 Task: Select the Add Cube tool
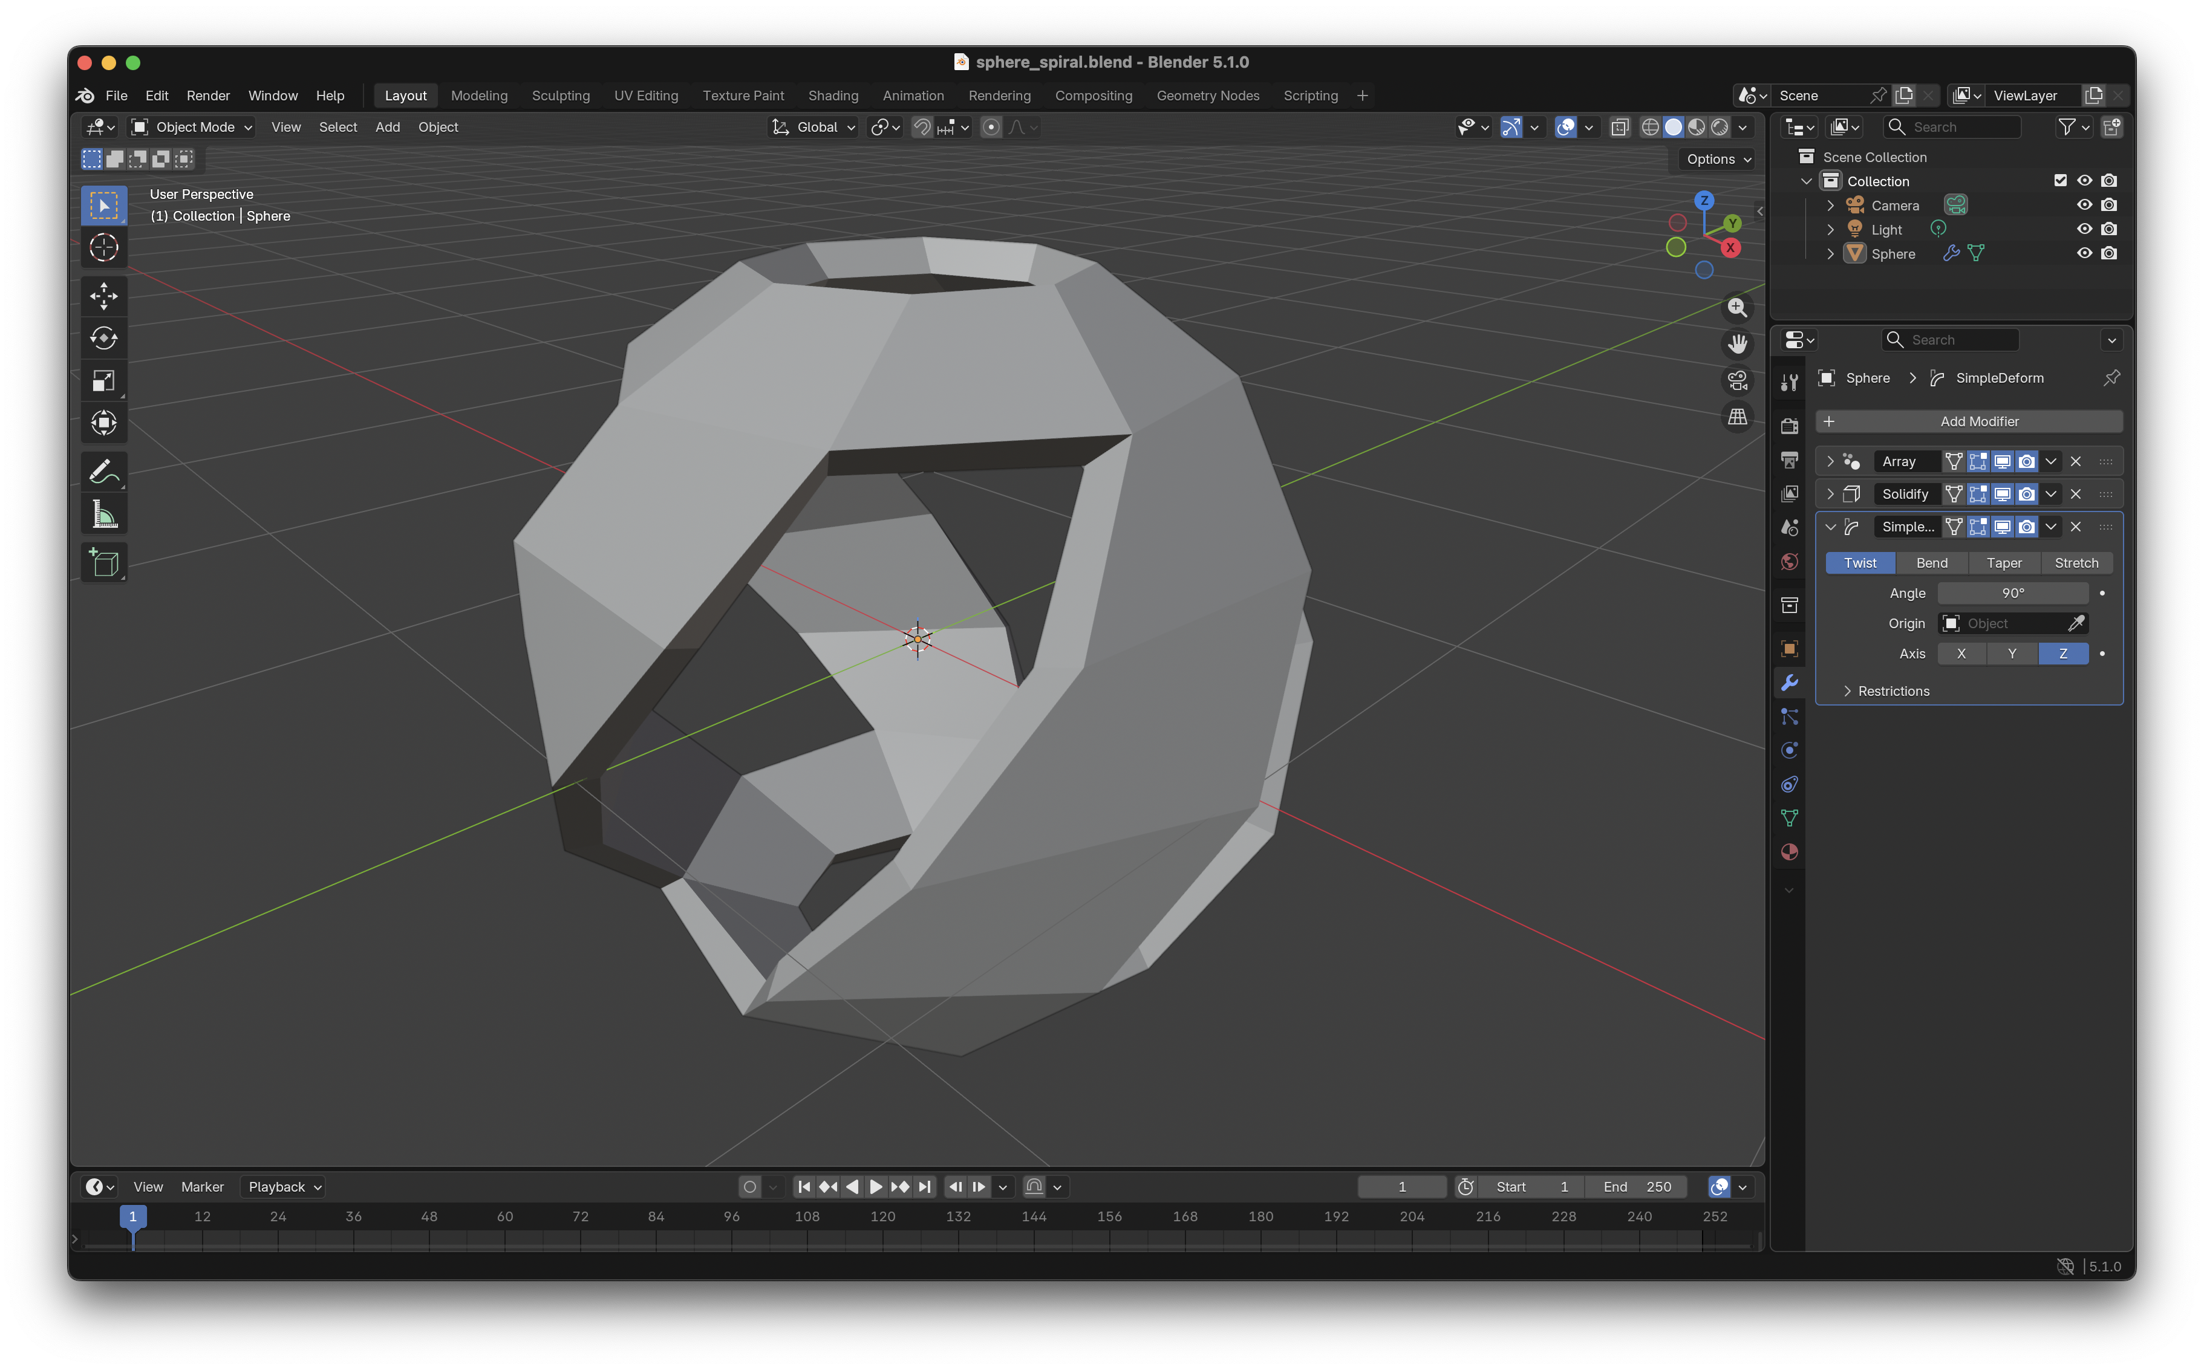click(103, 562)
